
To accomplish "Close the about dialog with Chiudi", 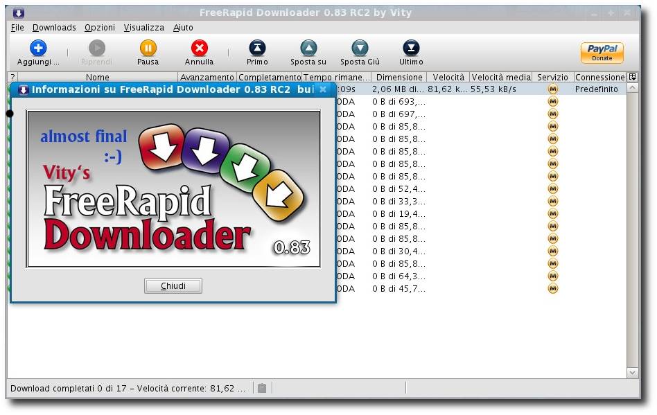I will 173,285.
